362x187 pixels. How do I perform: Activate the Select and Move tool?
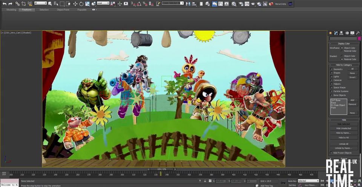75,4
